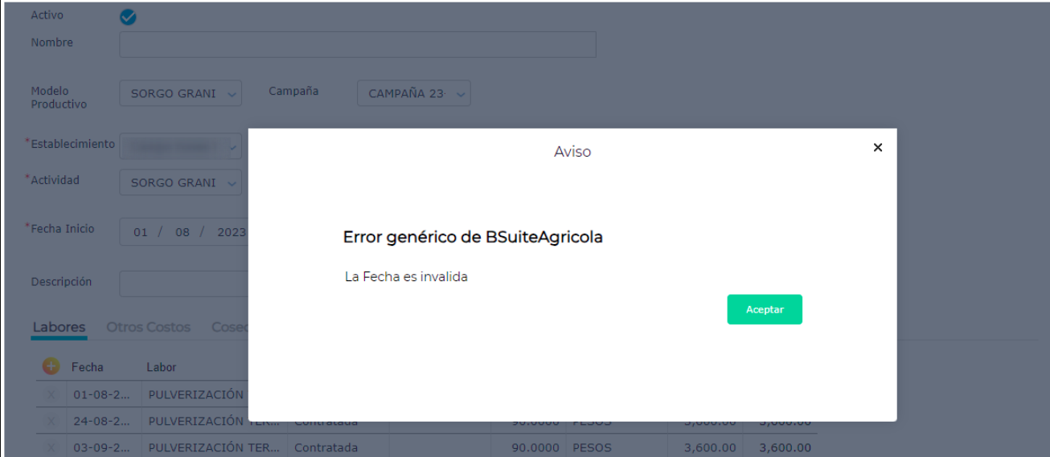
Task: Click the Fecha column header
Action: [x=87, y=367]
